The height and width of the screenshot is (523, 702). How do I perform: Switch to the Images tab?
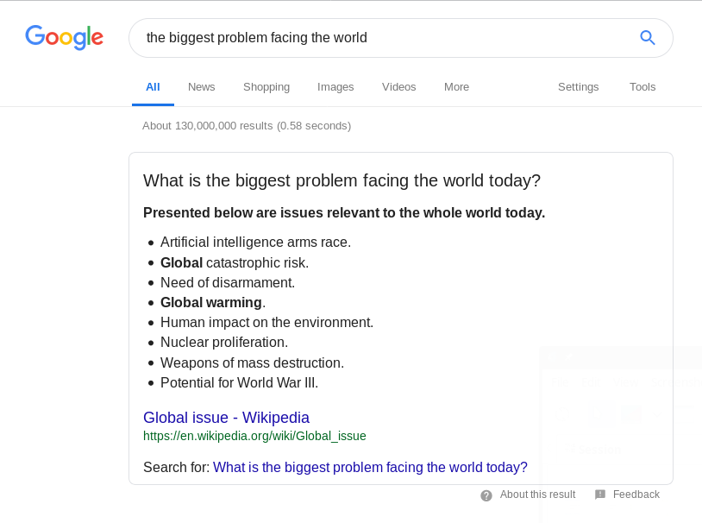335,87
